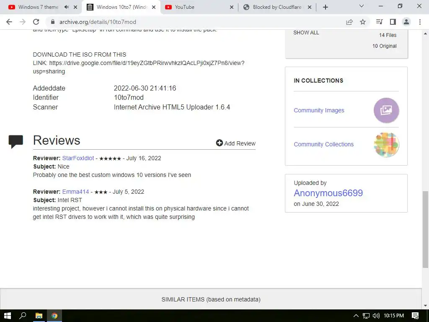This screenshot has height=322, width=429.
Task: Open the Chrome three-dot menu
Action: (420, 22)
